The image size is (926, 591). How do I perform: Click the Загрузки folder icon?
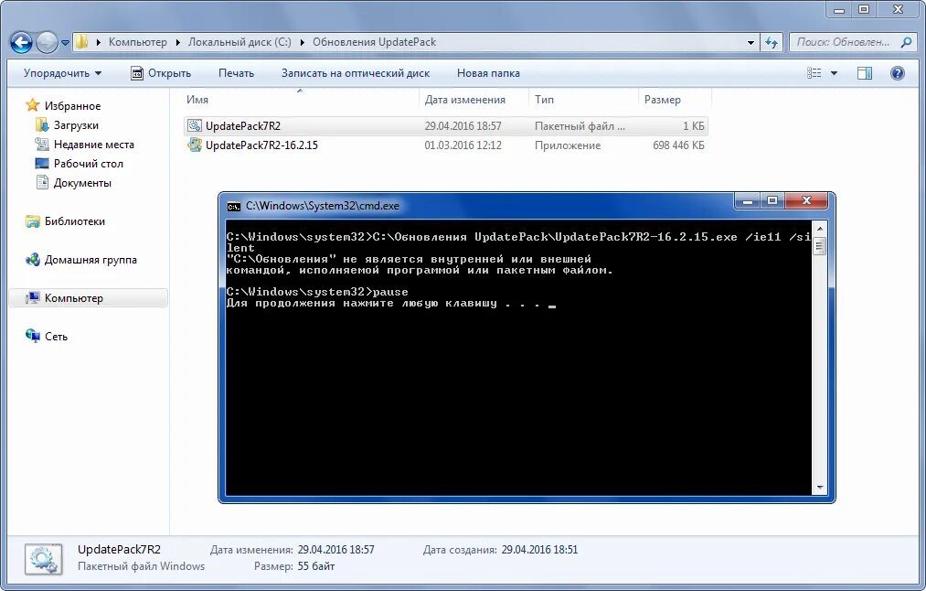click(41, 124)
